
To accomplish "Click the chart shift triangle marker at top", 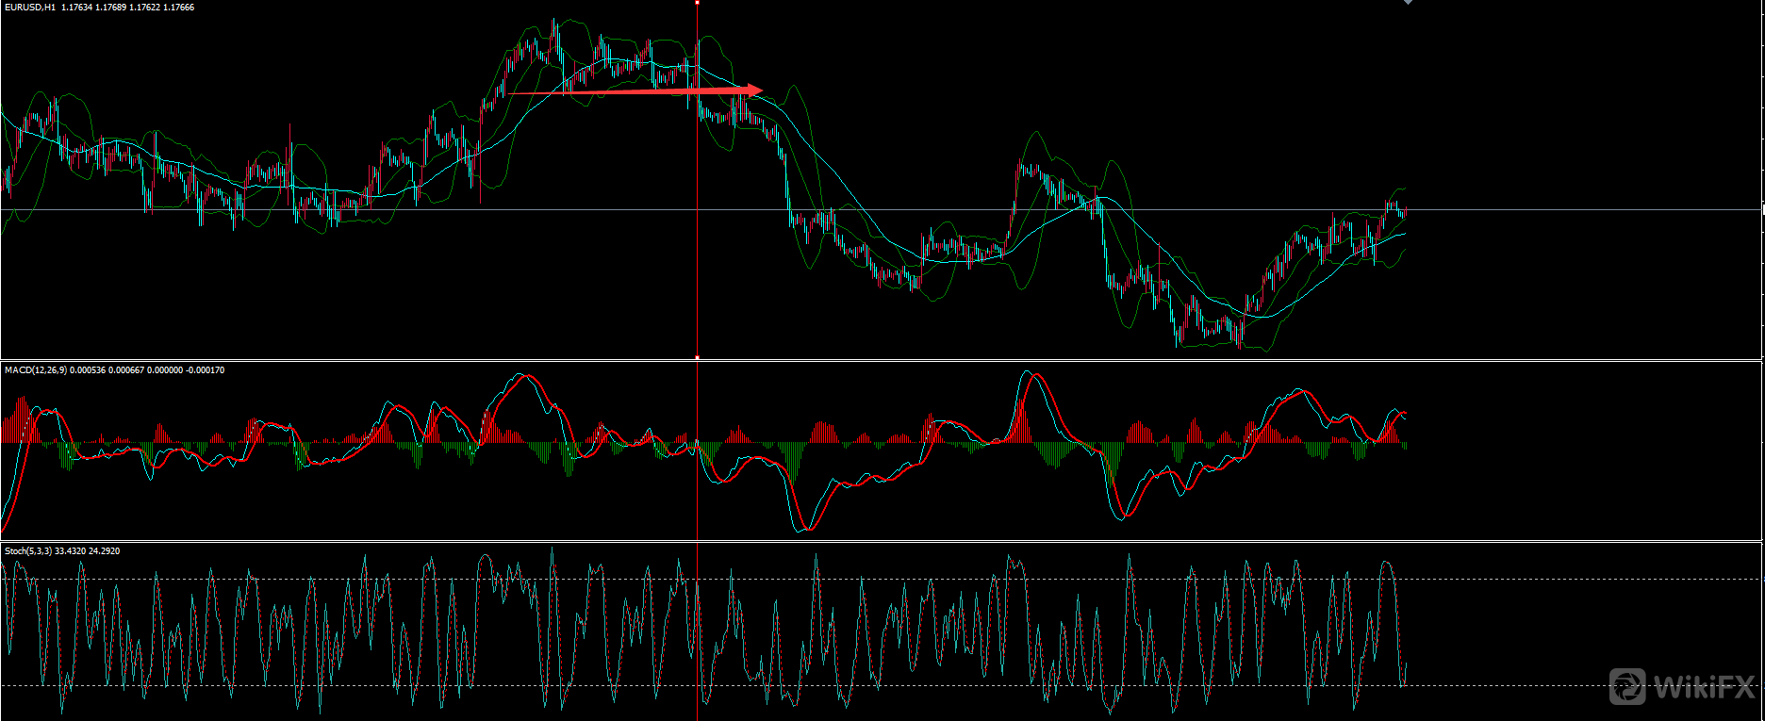I will 1408,3.
